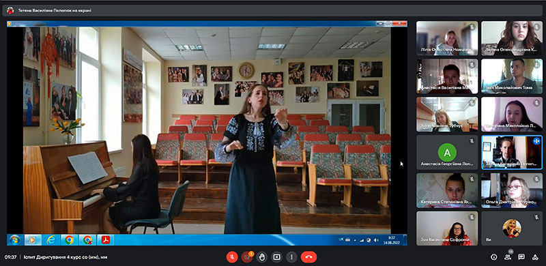Click muted mic icon on Ольга Дмитрівна tile
Viewport: 546px width, 266px height.
(536, 179)
